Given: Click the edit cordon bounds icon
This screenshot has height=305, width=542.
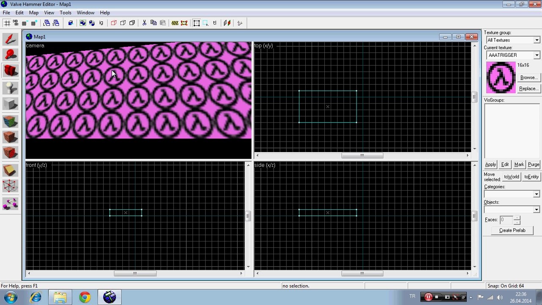Looking at the screenshot, I should 184,23.
